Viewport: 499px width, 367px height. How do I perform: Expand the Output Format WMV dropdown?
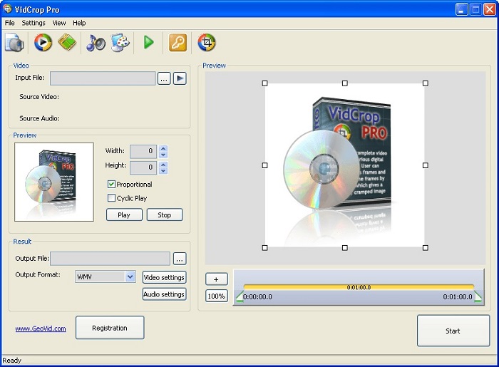click(x=130, y=276)
